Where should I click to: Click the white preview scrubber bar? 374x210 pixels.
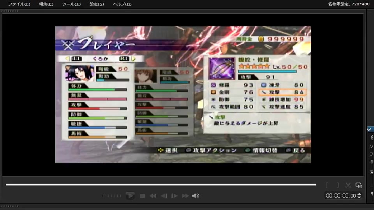pos(161,184)
